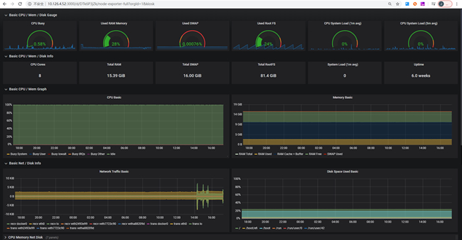462x240 pixels.
Task: Open the Disk Space Used Basic title menu
Action: 343,171
